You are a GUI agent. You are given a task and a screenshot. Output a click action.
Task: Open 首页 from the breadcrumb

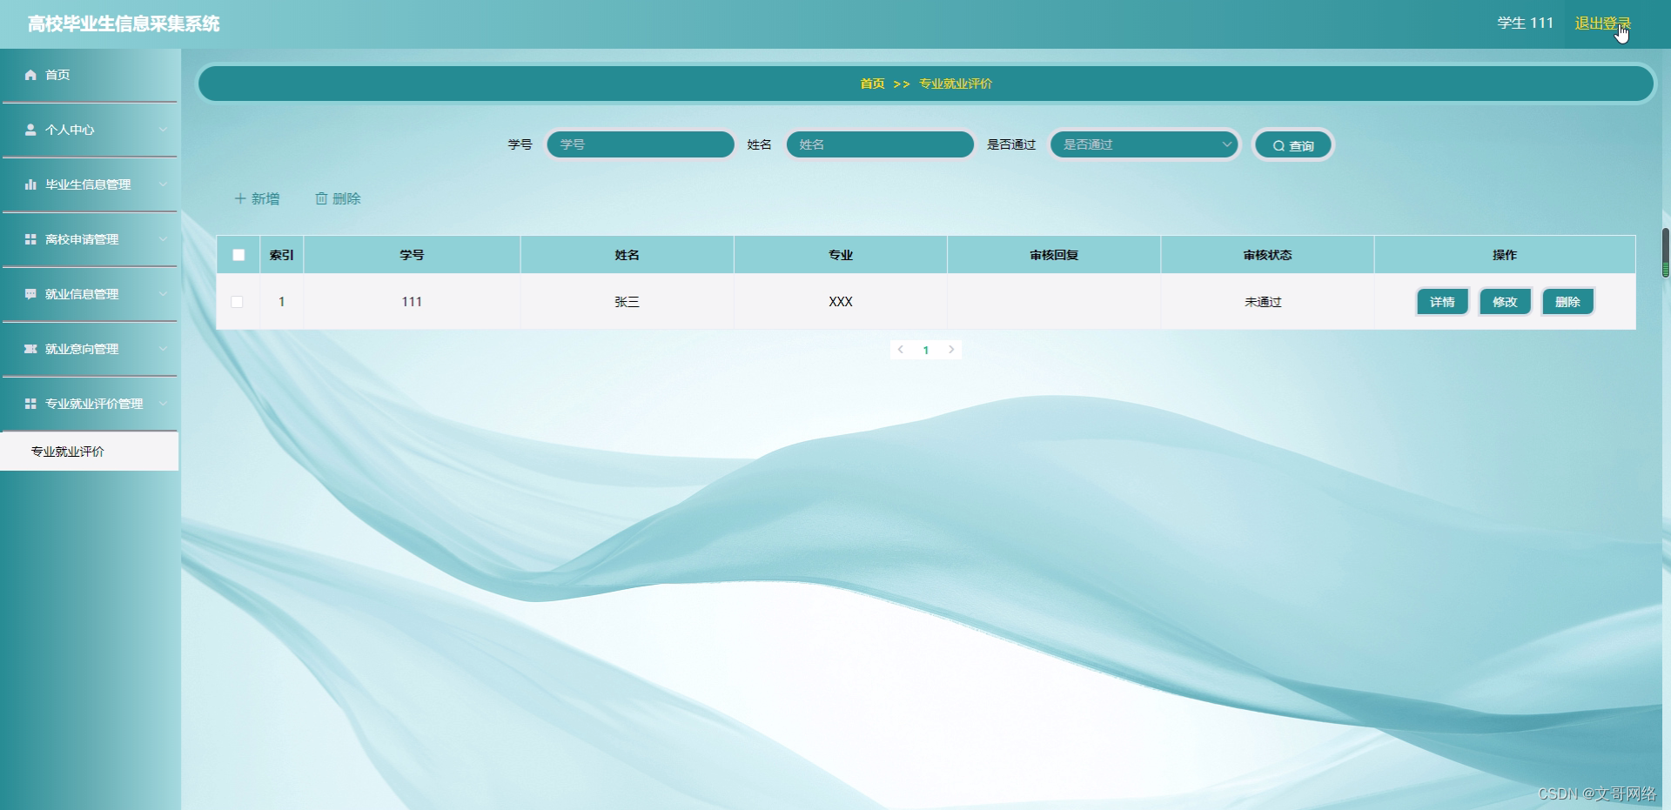[871, 84]
